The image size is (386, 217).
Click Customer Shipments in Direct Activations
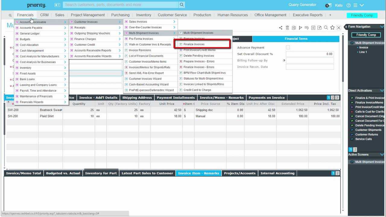click(368, 130)
